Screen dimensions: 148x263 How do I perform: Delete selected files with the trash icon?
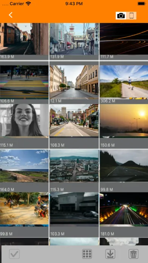click(x=133, y=254)
